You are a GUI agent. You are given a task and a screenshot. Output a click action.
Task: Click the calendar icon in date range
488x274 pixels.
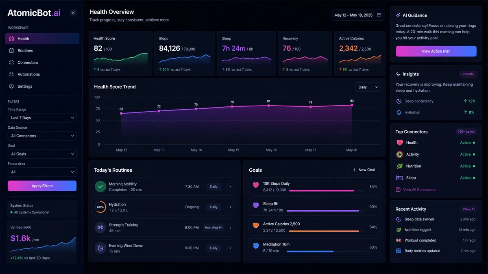(x=379, y=15)
